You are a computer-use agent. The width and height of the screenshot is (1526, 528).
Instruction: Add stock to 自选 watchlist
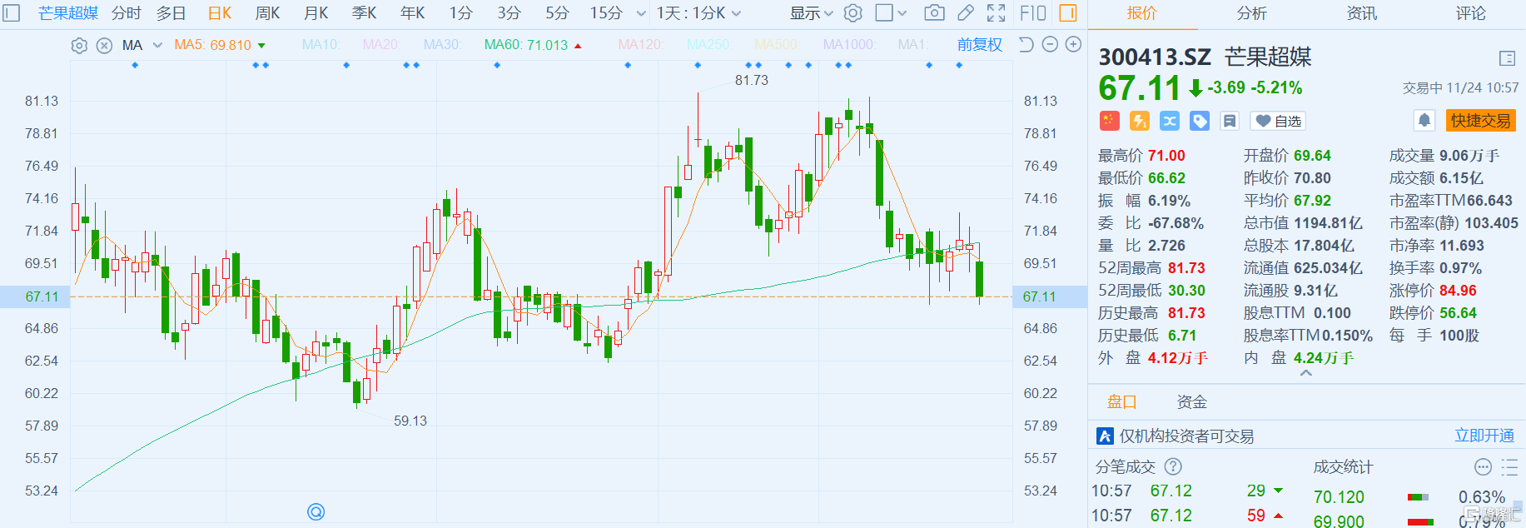pyautogui.click(x=1278, y=121)
